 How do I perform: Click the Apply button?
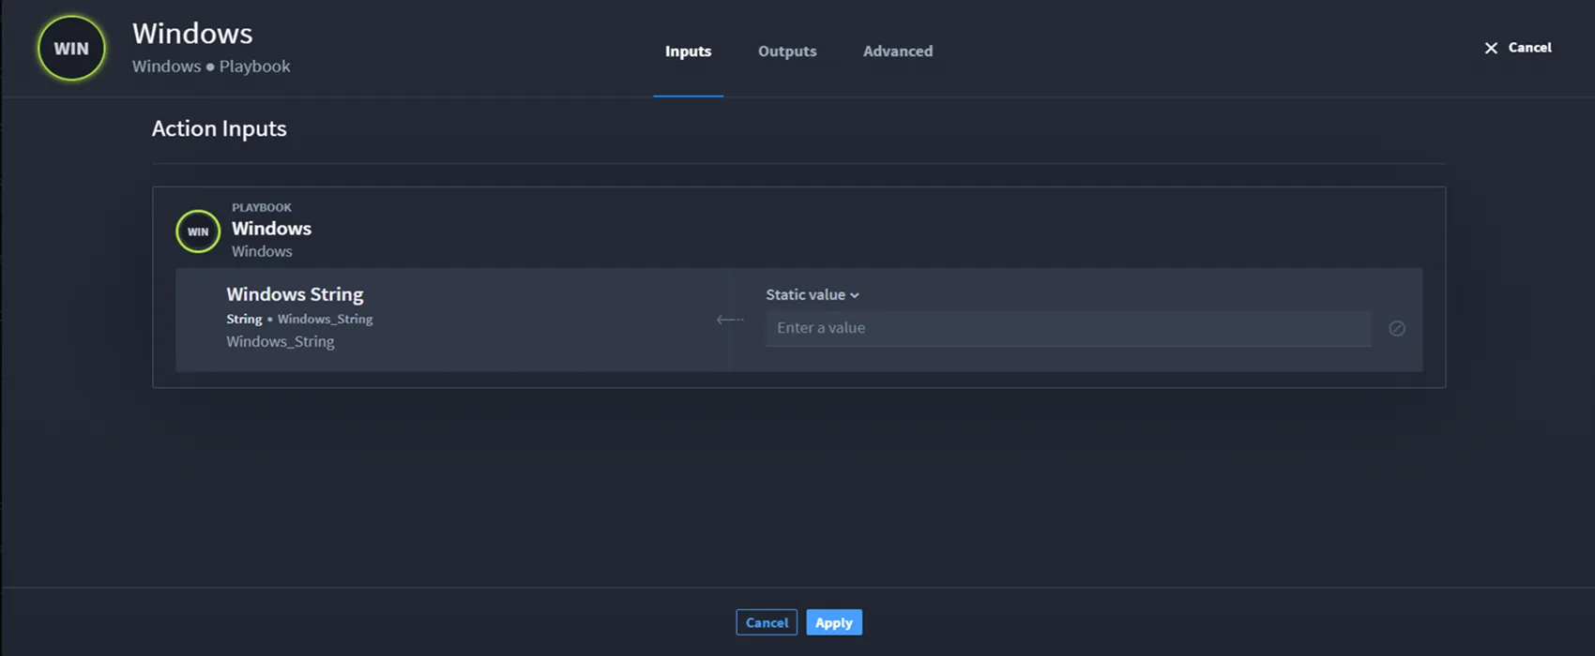point(834,622)
